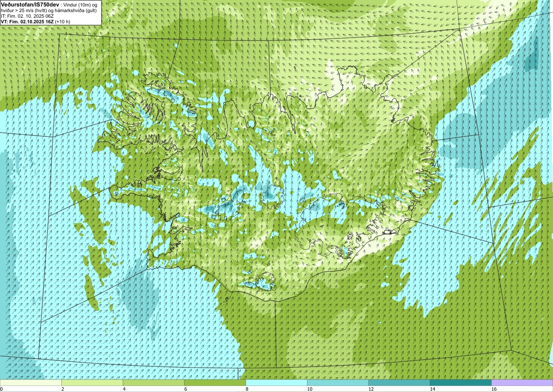
Task: Click the light yellow-green 2–4 m/s legend swatch
Action: pyautogui.click(x=92, y=383)
